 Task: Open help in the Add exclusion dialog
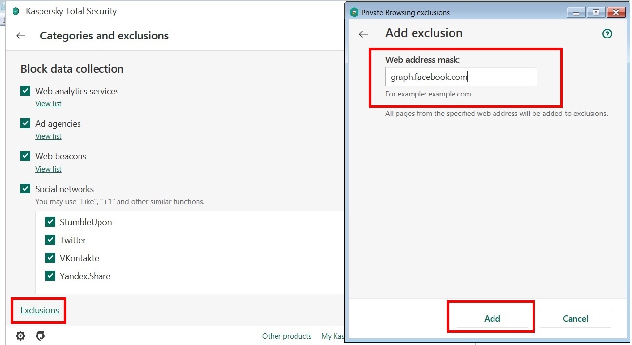607,34
